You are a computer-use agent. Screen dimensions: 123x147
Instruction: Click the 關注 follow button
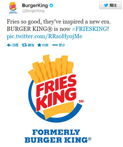[x=110, y=5]
